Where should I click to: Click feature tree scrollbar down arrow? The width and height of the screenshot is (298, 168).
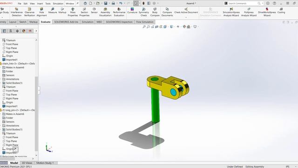(x=36, y=155)
